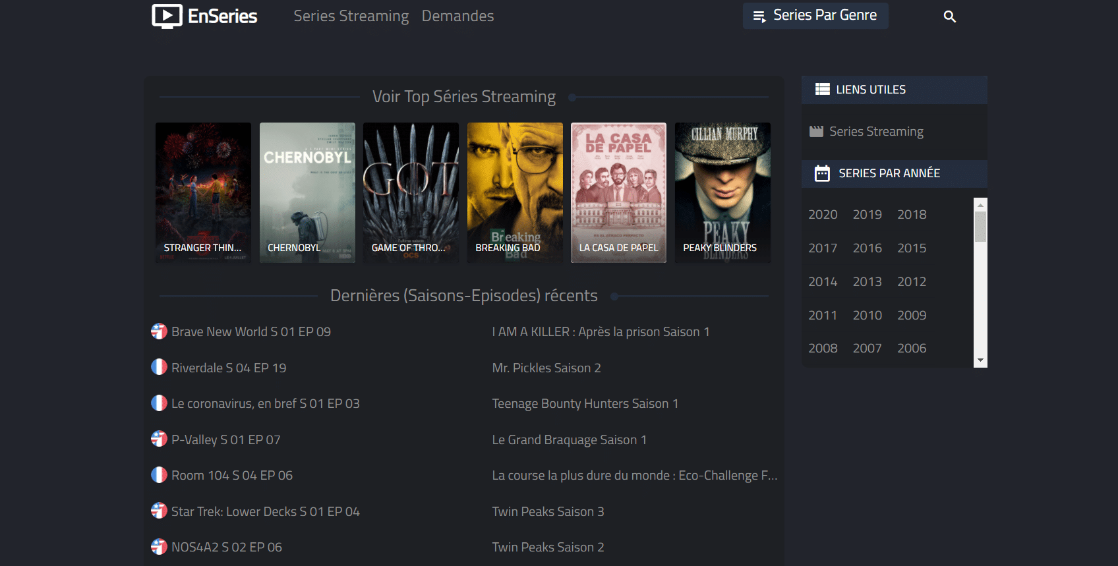Open Demandes in top navigation
This screenshot has height=566, width=1118.
(457, 16)
